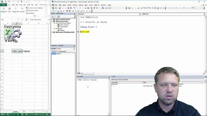Click the Reset stop icon in VBA toolbar
Viewport: 207px width, 116px height.
click(85, 8)
